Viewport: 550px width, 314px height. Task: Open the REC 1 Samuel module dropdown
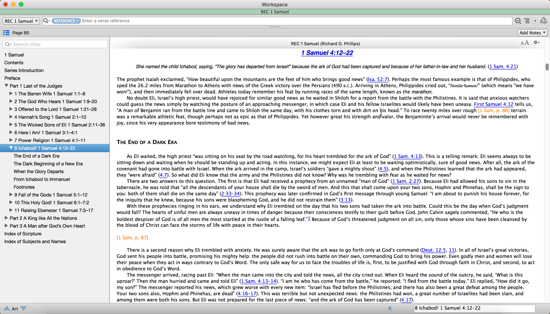[21, 21]
